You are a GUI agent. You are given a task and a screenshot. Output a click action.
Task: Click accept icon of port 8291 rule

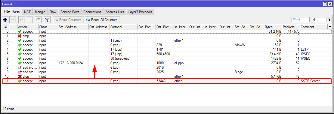[20, 45]
